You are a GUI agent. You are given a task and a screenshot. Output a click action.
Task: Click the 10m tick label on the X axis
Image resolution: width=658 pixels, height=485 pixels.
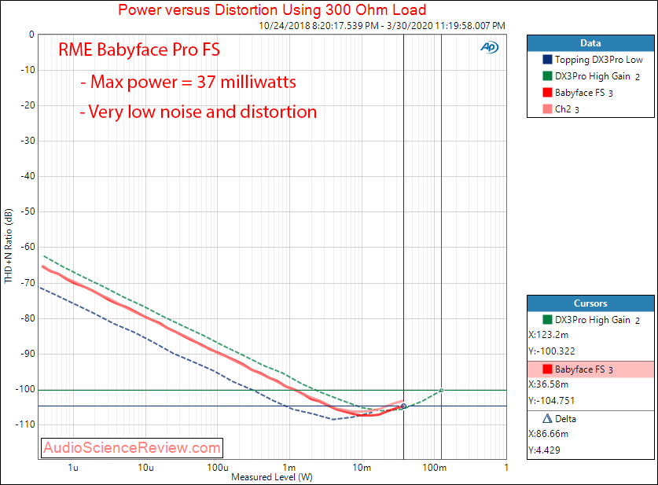362,468
